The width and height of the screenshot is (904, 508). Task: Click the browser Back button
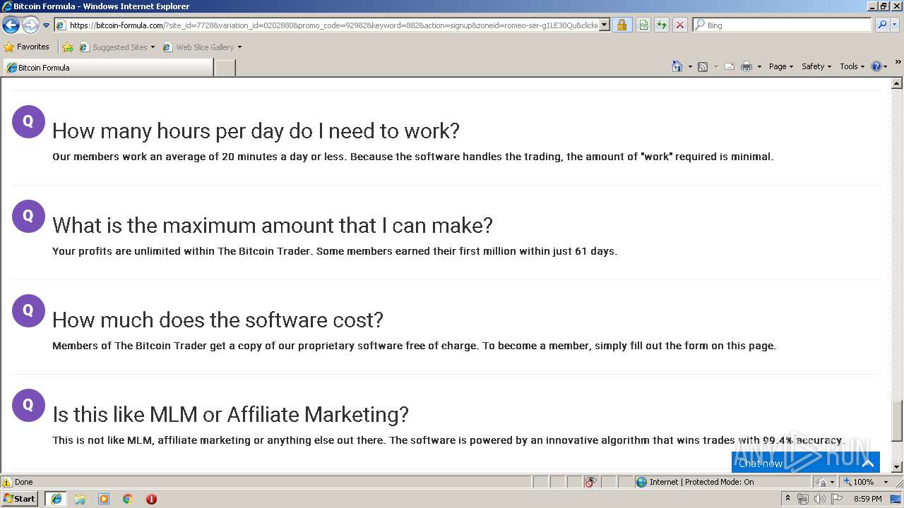click(11, 25)
